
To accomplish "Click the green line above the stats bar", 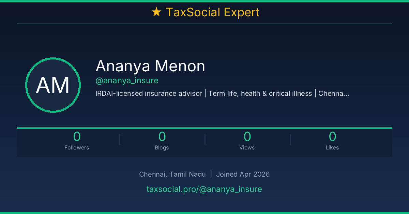I will 204,128.
